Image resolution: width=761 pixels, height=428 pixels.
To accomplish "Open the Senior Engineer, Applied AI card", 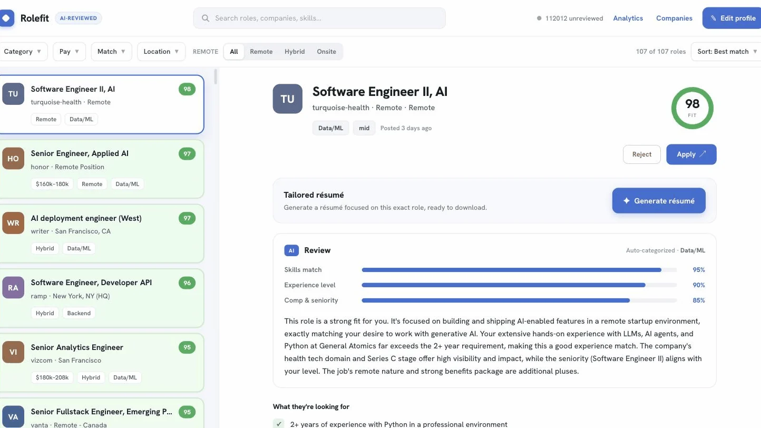I will [101, 169].
